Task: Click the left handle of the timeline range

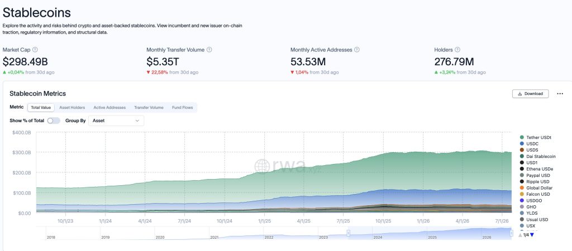Action: pyautogui.click(x=349, y=233)
